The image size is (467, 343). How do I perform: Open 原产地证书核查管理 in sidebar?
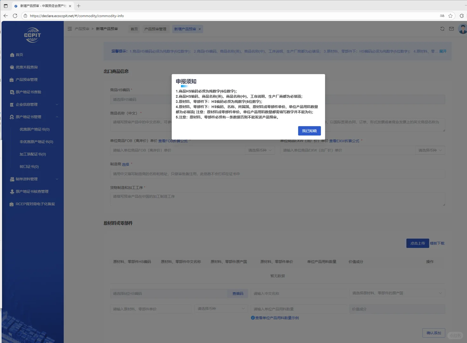(33, 192)
